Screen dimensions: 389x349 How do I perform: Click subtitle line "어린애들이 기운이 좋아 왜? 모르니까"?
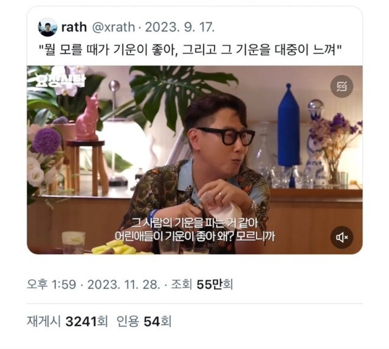click(x=194, y=236)
